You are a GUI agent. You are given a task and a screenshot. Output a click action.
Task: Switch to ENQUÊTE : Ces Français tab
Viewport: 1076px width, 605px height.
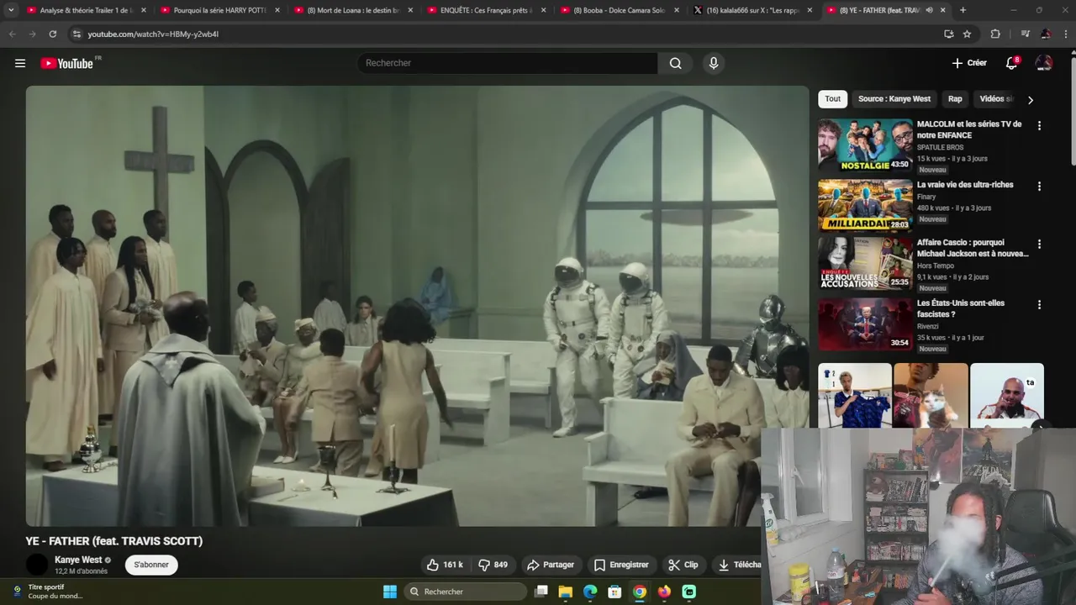click(488, 10)
